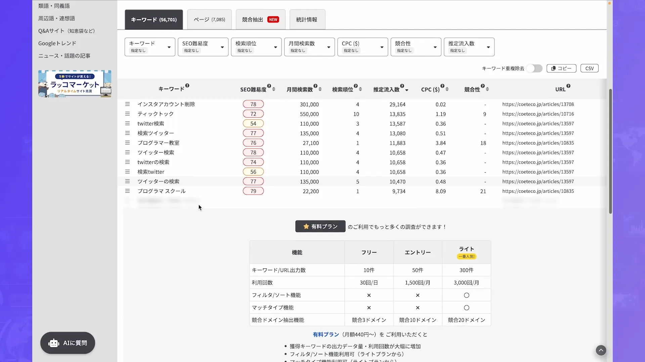Click the sort arrows on 競合性 column
This screenshot has height=362, width=645.
[488, 89]
